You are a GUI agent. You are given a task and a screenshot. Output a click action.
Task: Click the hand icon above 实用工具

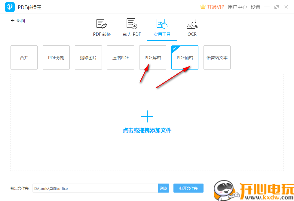[162, 23]
